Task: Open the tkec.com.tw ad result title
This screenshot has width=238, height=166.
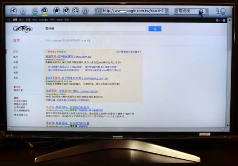Action: pyautogui.click(x=68, y=57)
